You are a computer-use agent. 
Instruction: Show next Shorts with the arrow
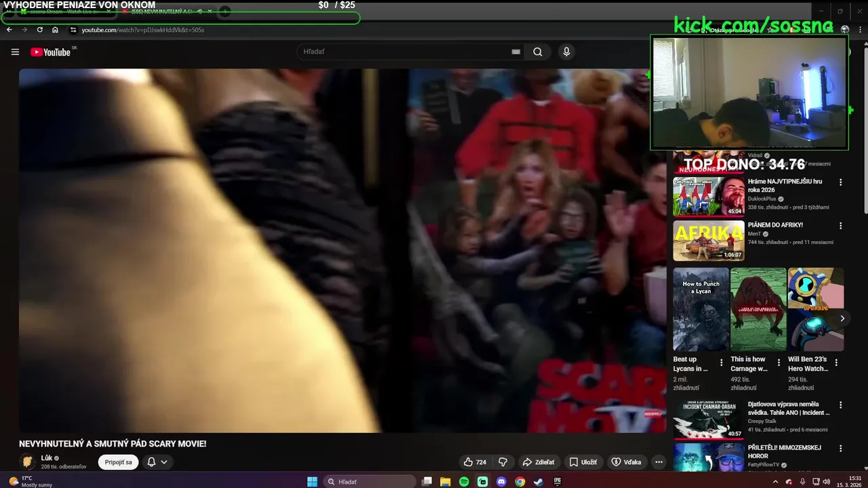[842, 319]
